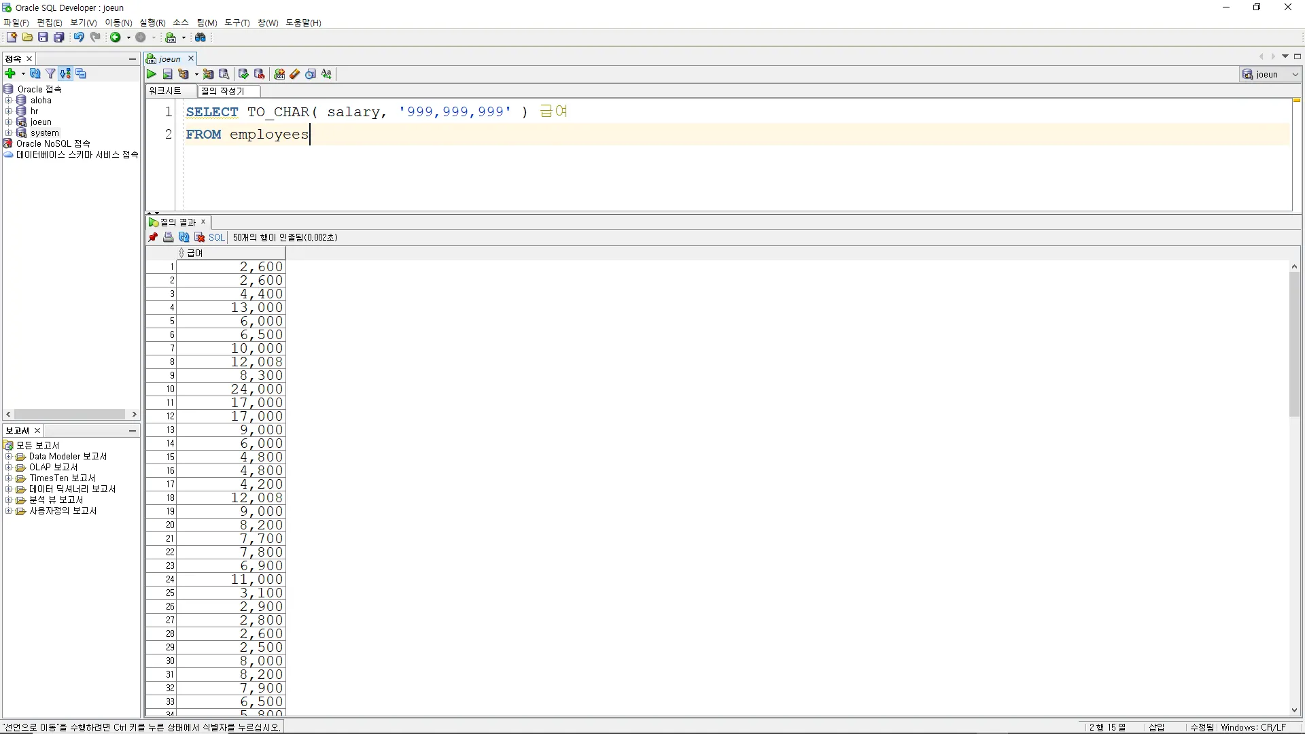Image resolution: width=1305 pixels, height=734 pixels.
Task: Switch to the 질의 작성기 tab
Action: click(223, 91)
